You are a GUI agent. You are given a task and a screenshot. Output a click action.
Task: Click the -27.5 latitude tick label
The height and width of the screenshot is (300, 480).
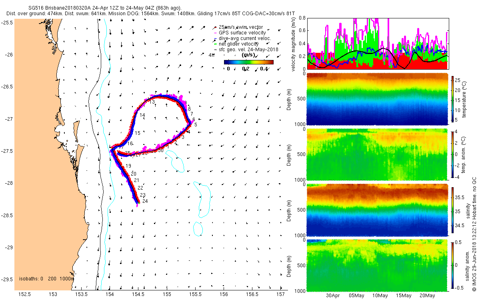coord(6,151)
